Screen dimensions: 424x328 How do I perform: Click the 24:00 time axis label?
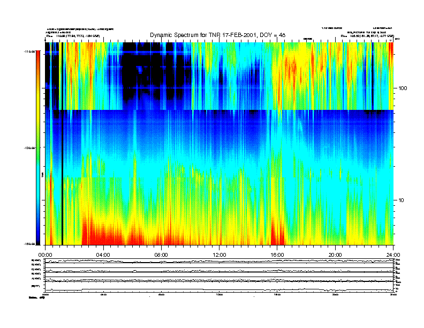pyautogui.click(x=393, y=255)
